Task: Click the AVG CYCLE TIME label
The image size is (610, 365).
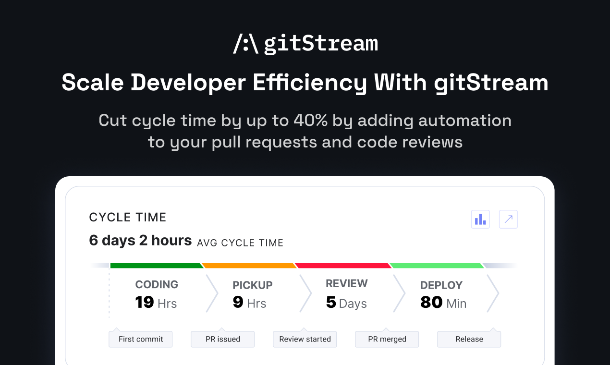Action: pos(240,243)
